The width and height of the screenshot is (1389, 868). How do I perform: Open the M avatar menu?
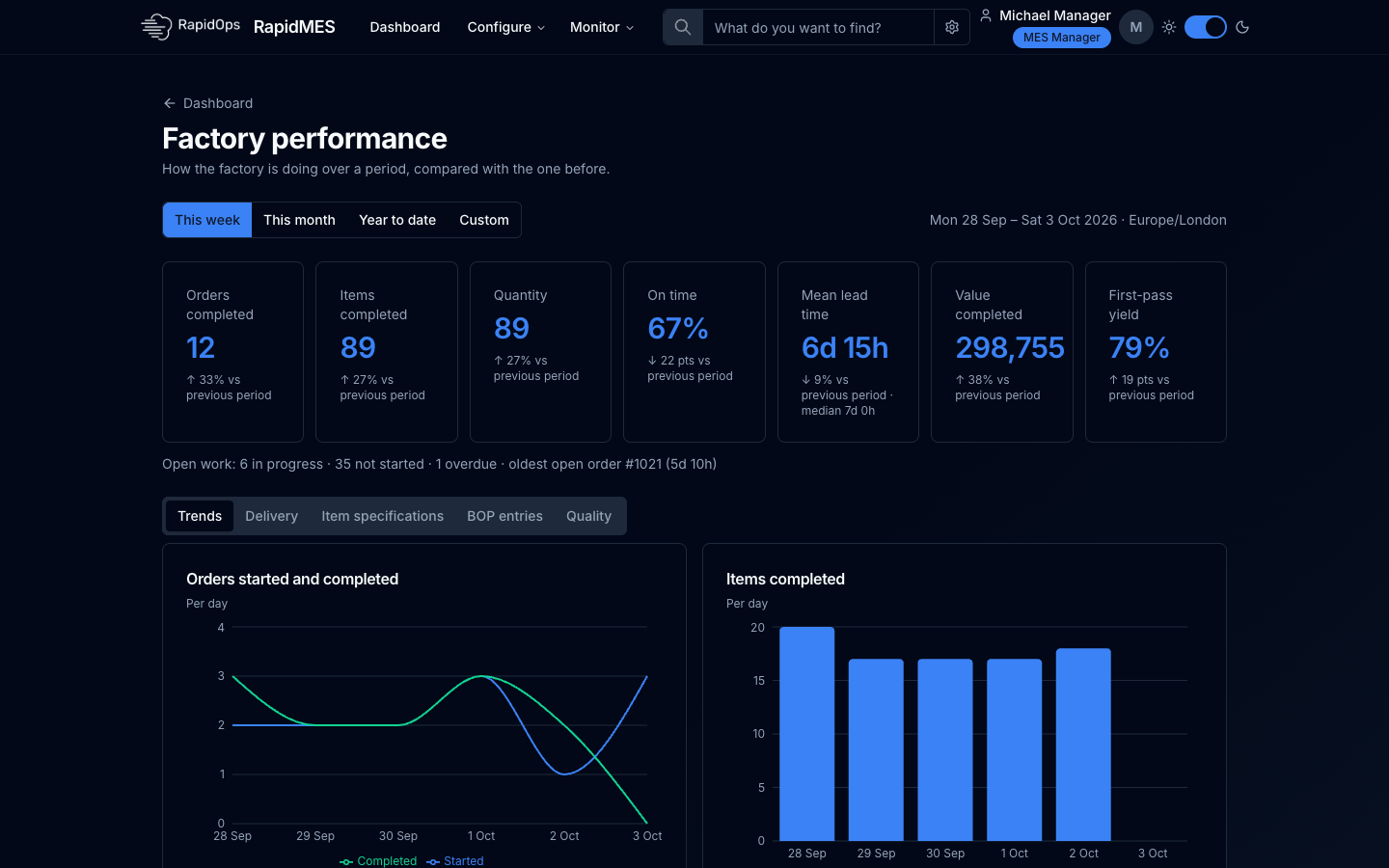1136,27
